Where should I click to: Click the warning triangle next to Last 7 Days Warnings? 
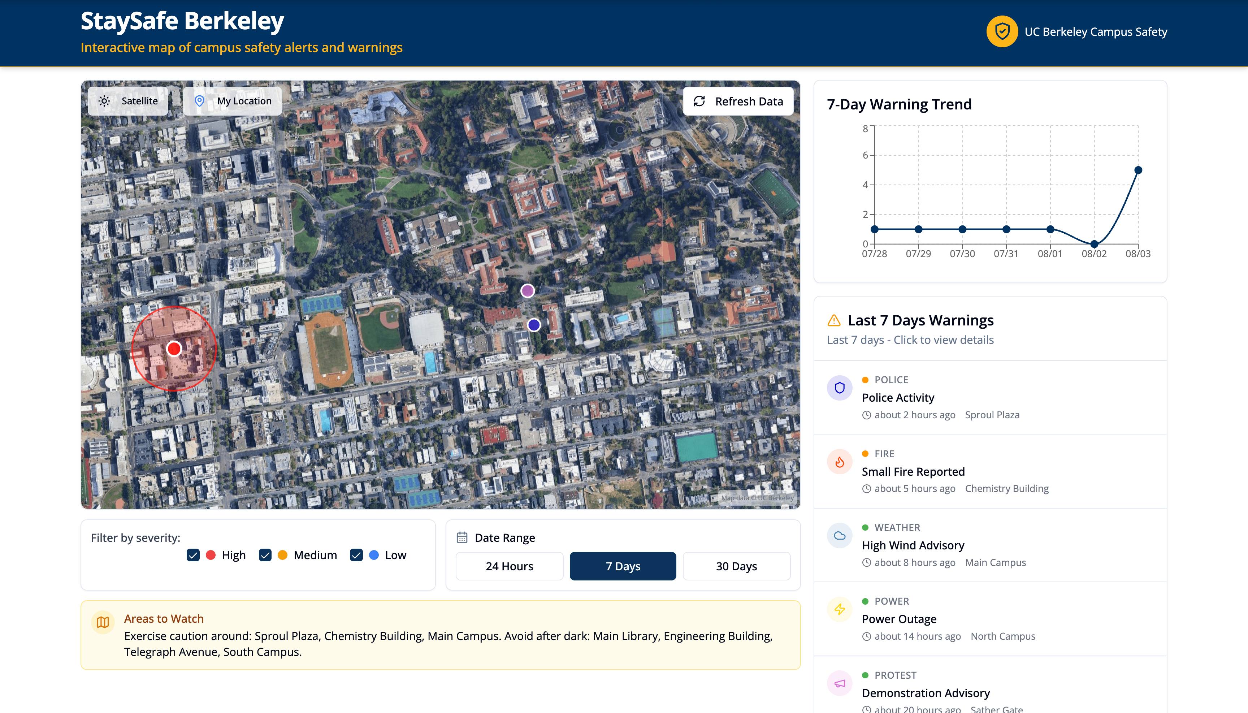pyautogui.click(x=833, y=320)
